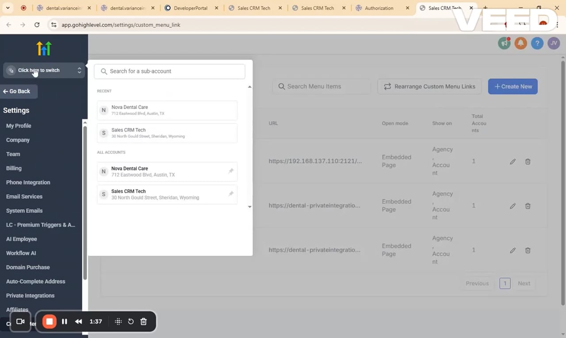Click the settings sidebar scrollbar
This screenshot has height=338, width=566.
pyautogui.click(x=85, y=202)
